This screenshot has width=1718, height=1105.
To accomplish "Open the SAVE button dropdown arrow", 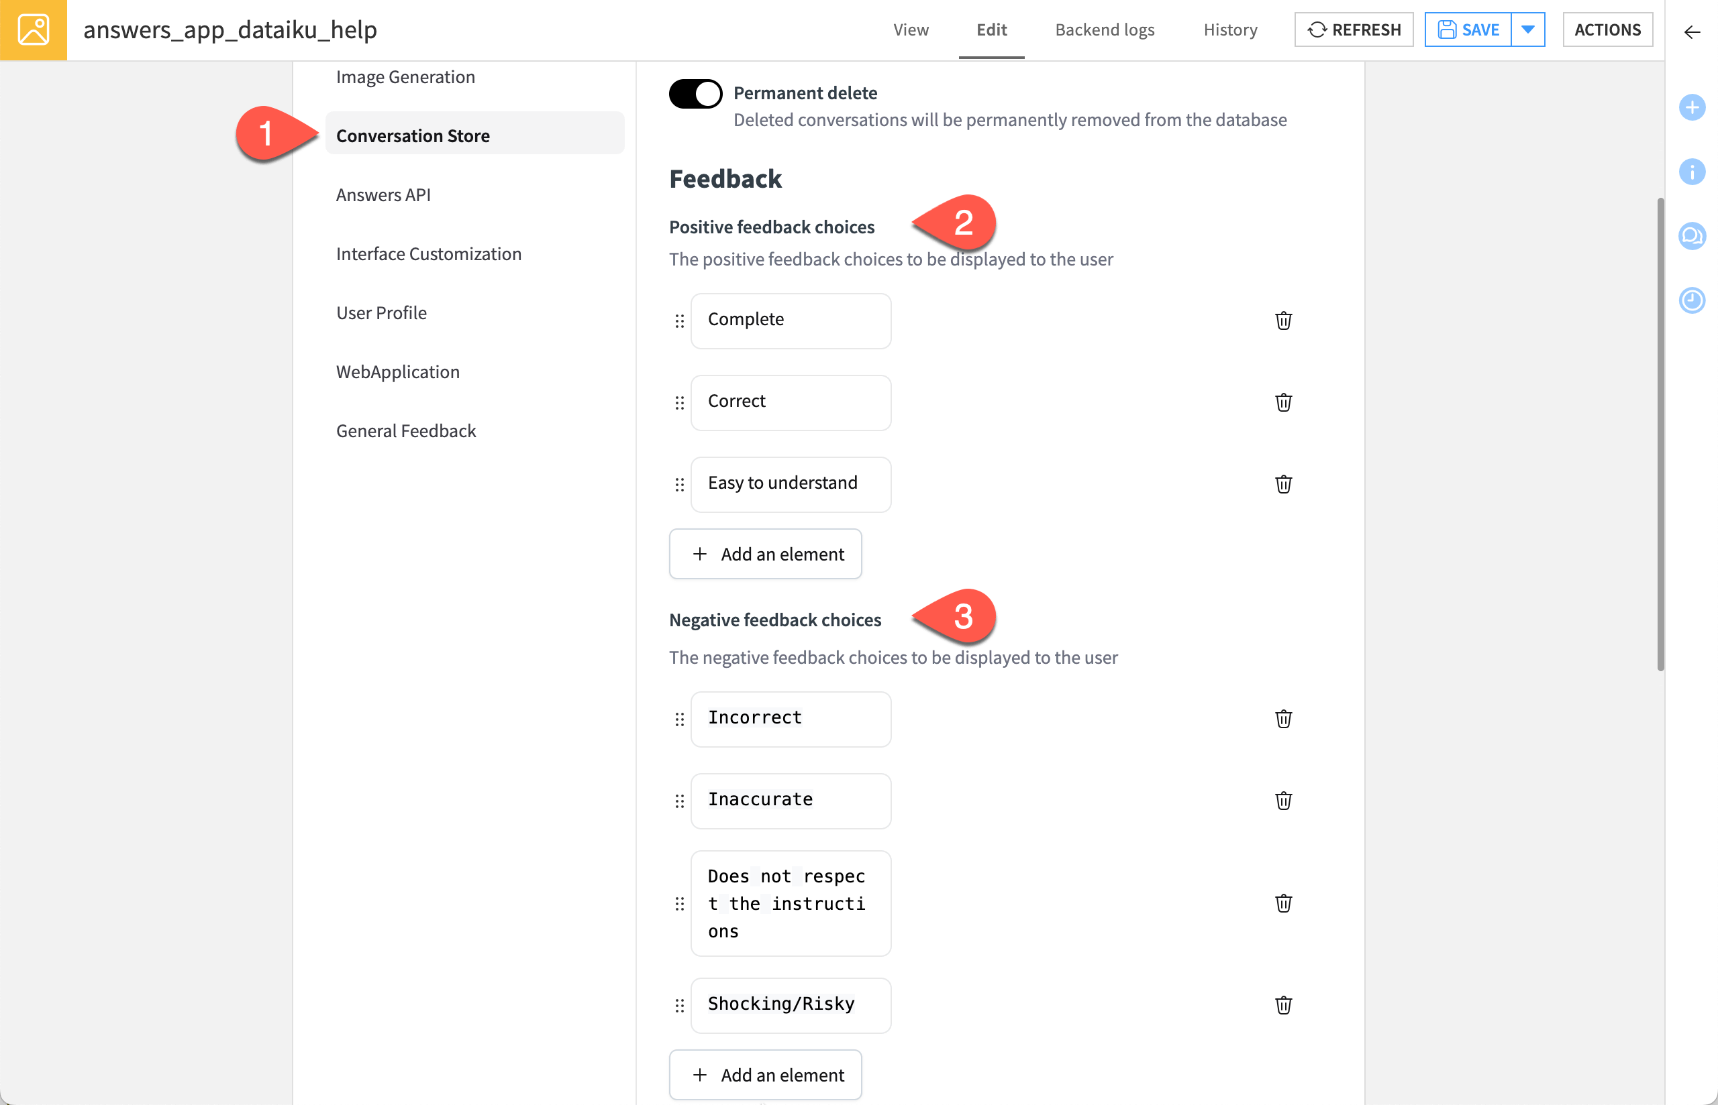I will 1528,30.
